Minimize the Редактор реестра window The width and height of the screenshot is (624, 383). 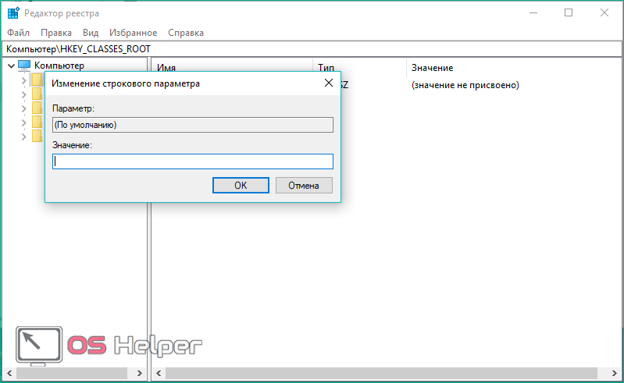533,12
